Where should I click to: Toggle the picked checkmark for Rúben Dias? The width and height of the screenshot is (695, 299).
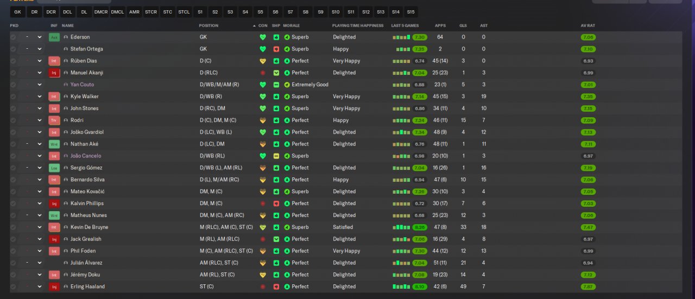(14, 61)
